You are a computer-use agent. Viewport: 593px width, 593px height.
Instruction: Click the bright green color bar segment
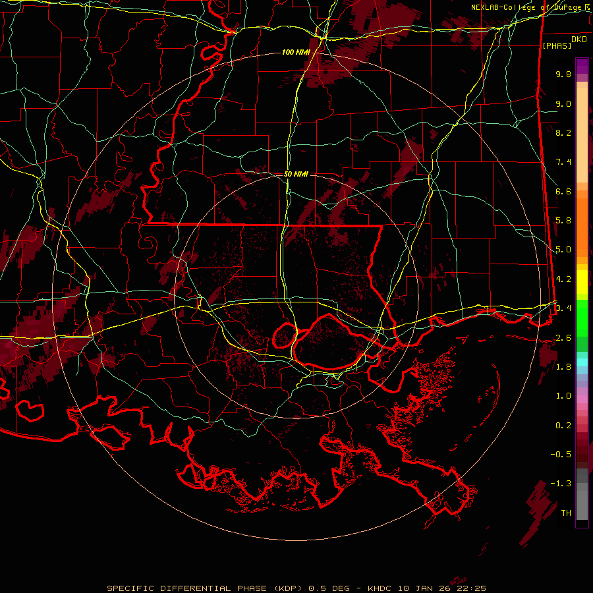(x=582, y=318)
